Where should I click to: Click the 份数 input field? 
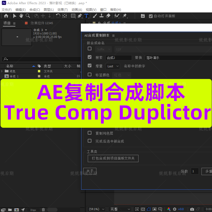click(x=195, y=171)
